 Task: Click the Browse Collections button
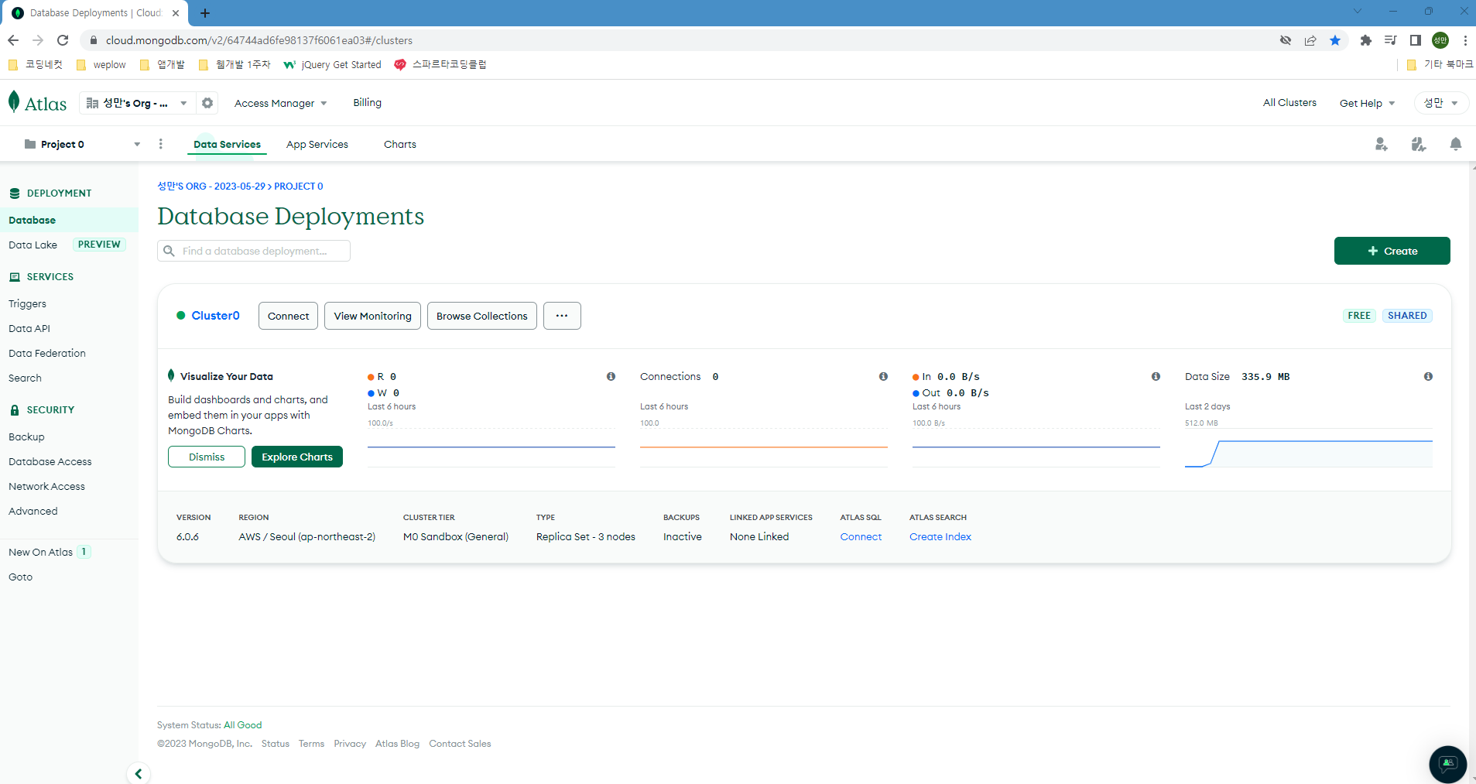tap(481, 316)
